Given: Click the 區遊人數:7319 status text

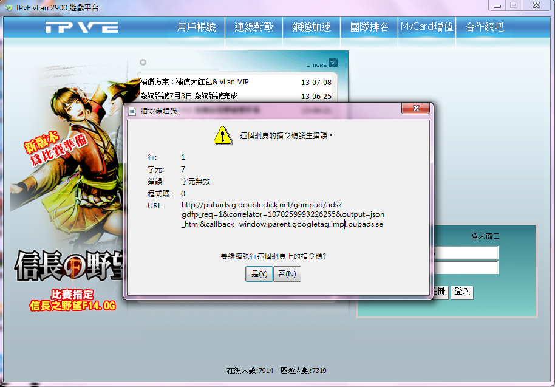Looking at the screenshot, I should tap(304, 371).
